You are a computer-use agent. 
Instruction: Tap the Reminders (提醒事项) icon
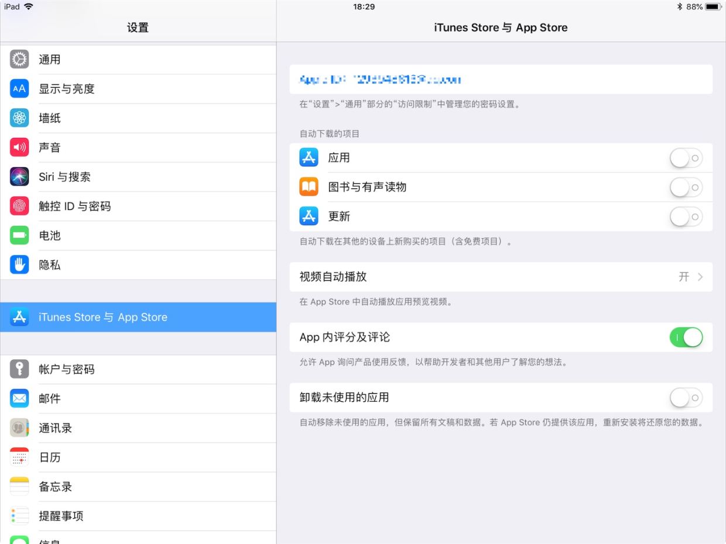click(19, 516)
